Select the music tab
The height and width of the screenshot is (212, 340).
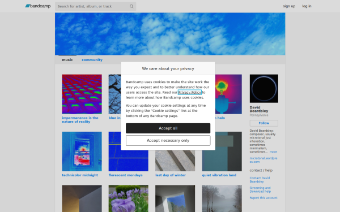[x=67, y=60]
